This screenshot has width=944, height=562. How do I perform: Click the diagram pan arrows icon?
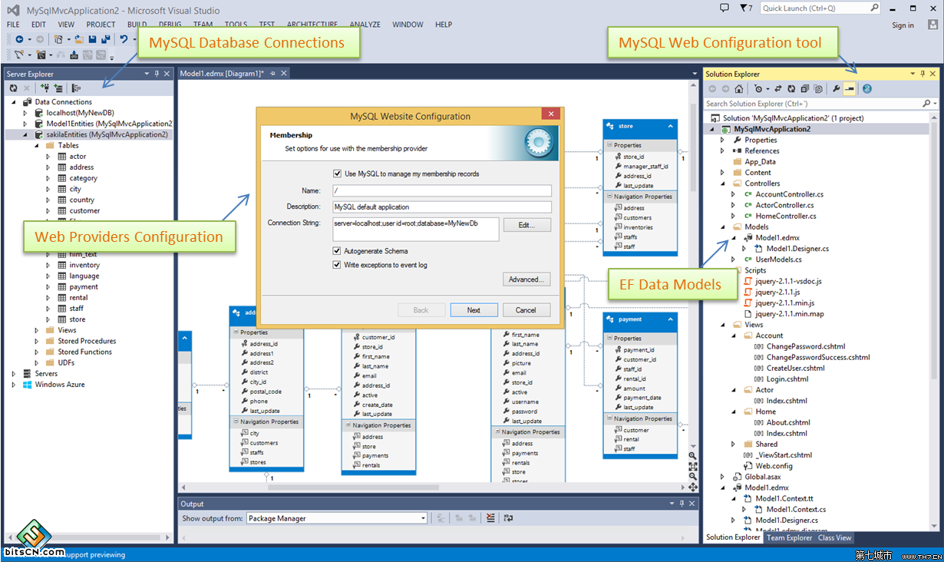pyautogui.click(x=693, y=487)
